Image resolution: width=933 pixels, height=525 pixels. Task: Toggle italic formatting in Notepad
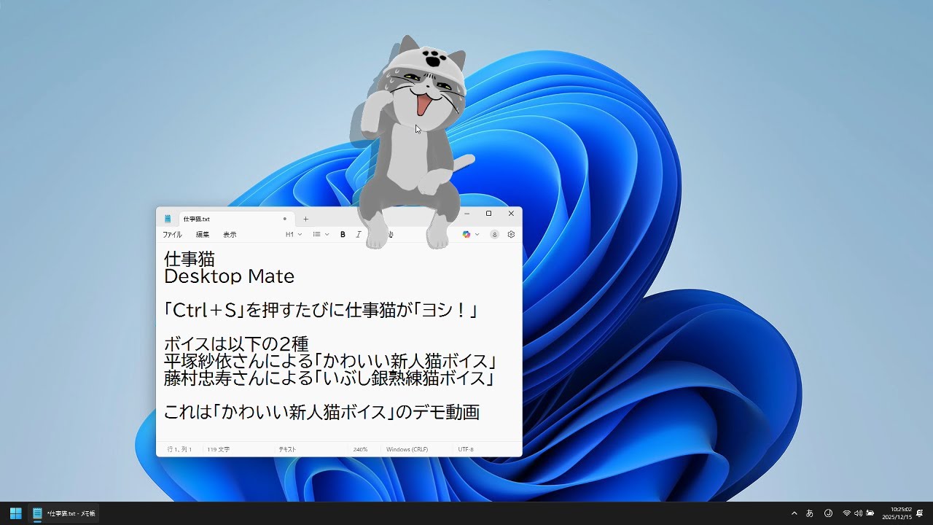tap(359, 234)
